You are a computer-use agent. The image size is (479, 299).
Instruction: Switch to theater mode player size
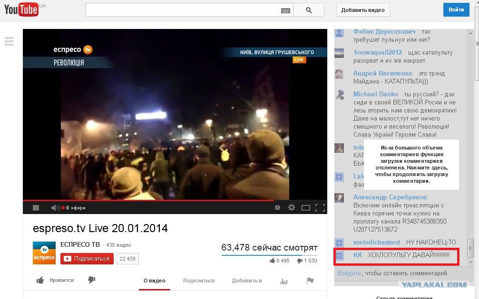[306, 208]
